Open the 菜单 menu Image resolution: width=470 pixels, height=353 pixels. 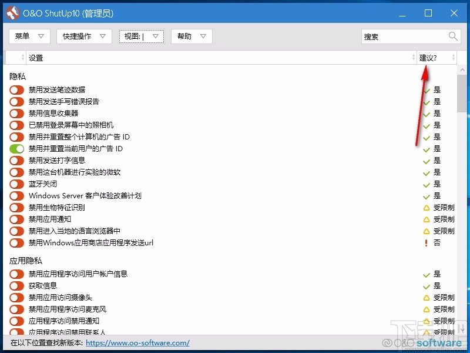[29, 36]
